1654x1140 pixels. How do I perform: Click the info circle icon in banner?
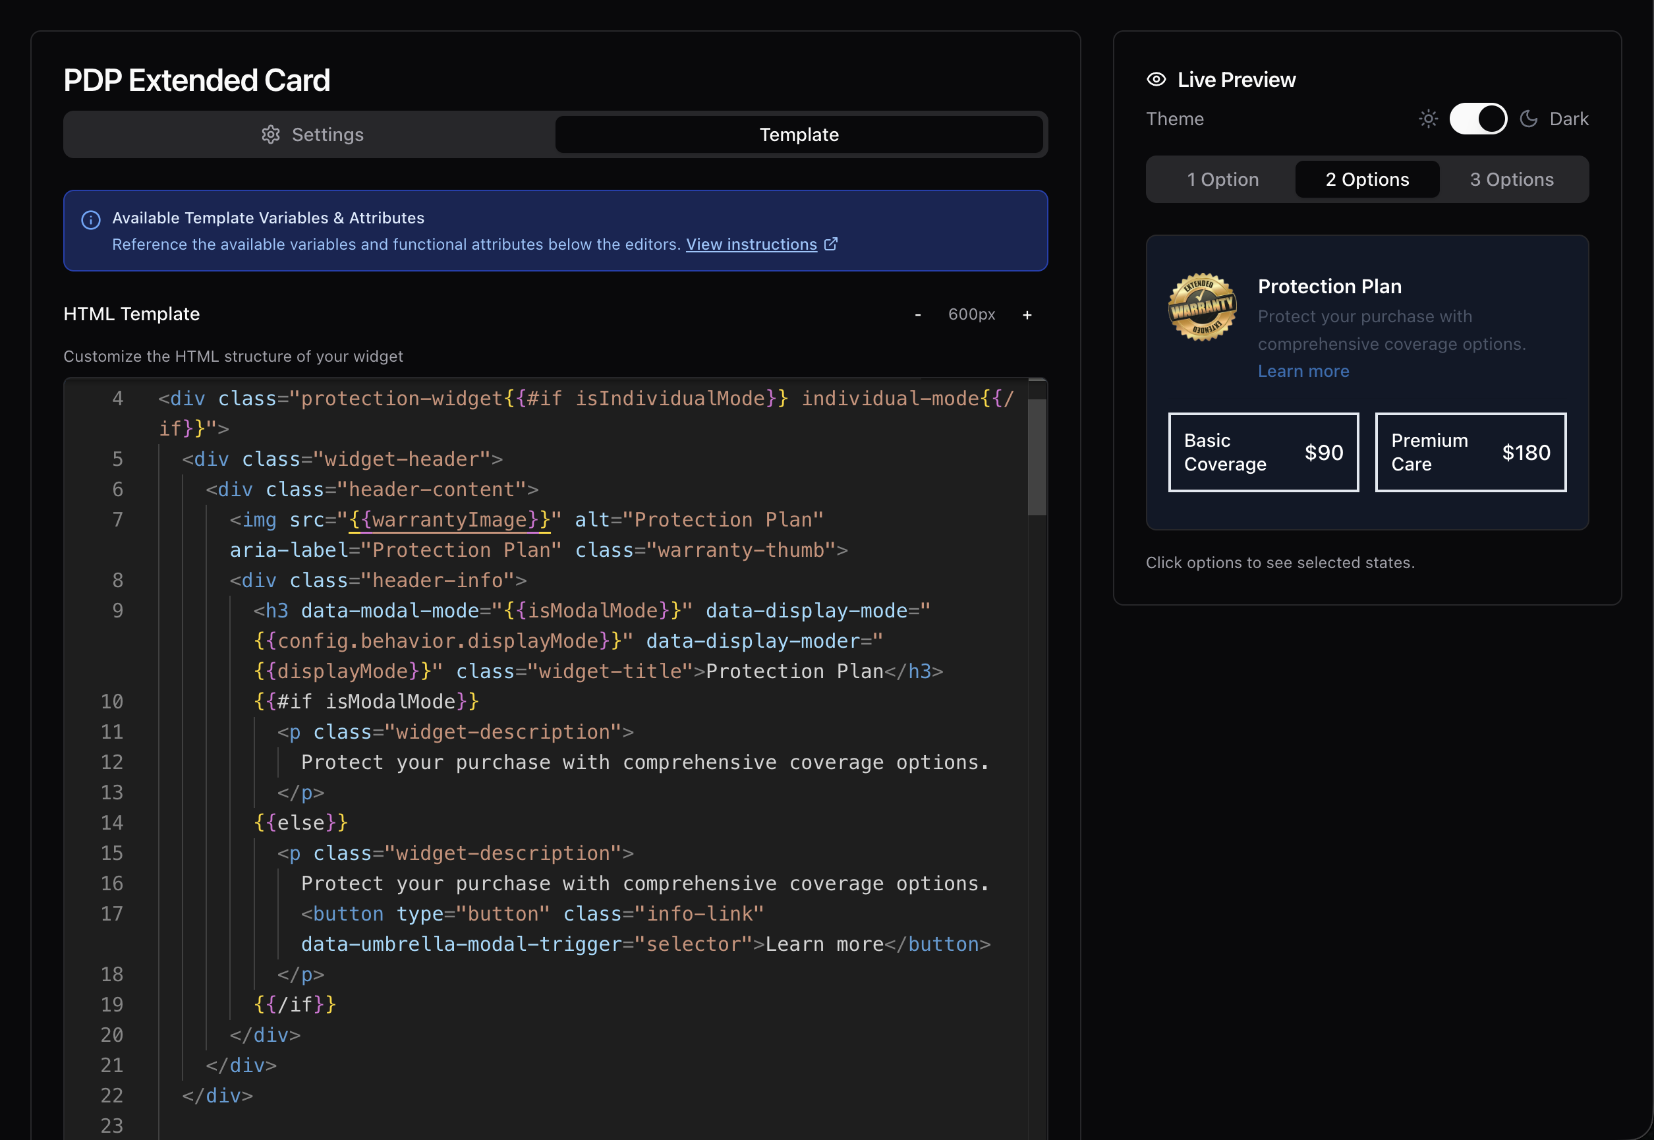pyautogui.click(x=91, y=220)
